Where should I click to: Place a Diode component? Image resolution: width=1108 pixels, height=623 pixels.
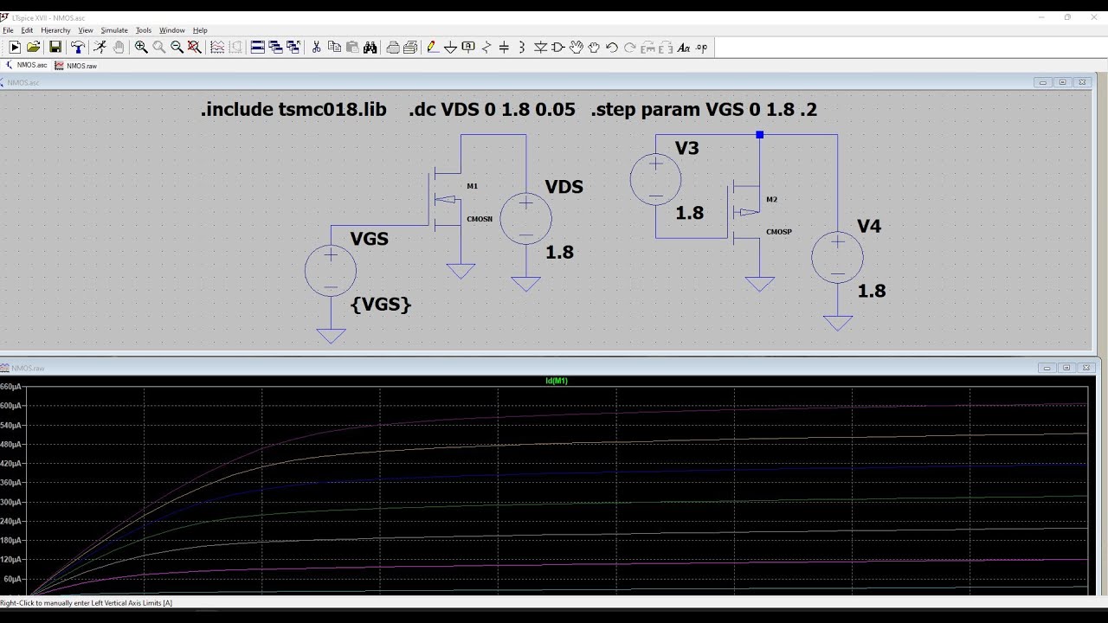point(540,48)
